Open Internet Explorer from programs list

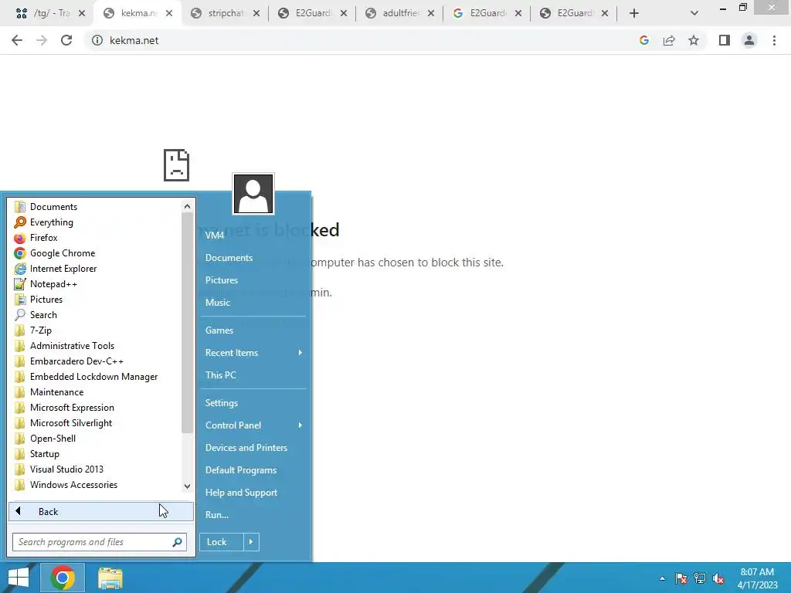click(x=63, y=269)
